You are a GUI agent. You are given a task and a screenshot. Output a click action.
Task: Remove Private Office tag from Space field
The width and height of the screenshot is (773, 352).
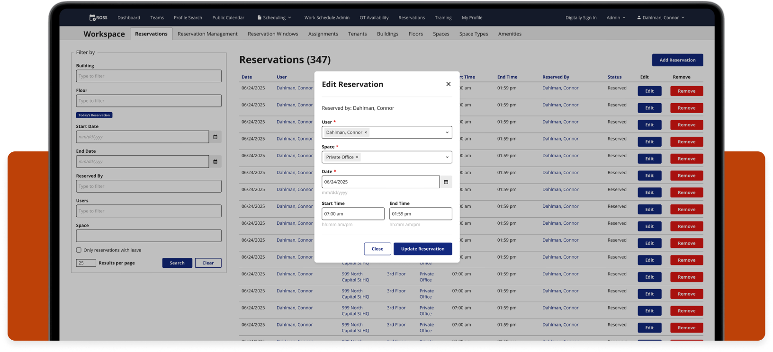click(x=357, y=157)
